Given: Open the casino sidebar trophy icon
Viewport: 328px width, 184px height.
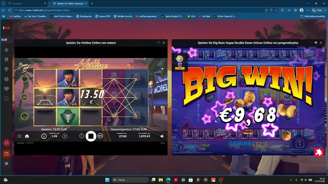Looking at the screenshot, I should (7, 69).
